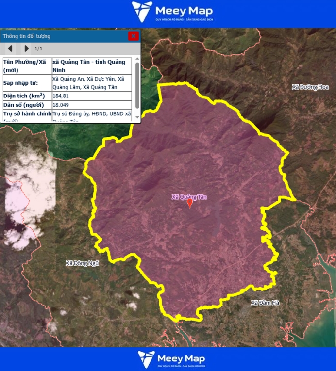
Task: Click the Xã Quảng Tân map label
Action: point(189,197)
